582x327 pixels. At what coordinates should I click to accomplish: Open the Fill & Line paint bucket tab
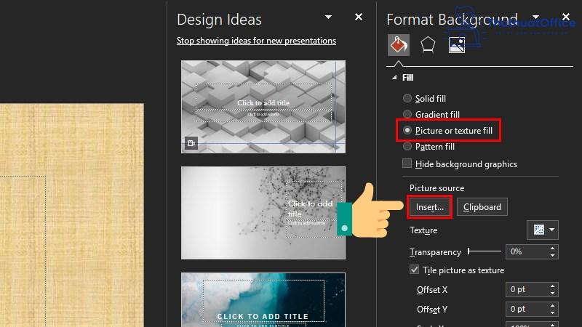coord(398,45)
